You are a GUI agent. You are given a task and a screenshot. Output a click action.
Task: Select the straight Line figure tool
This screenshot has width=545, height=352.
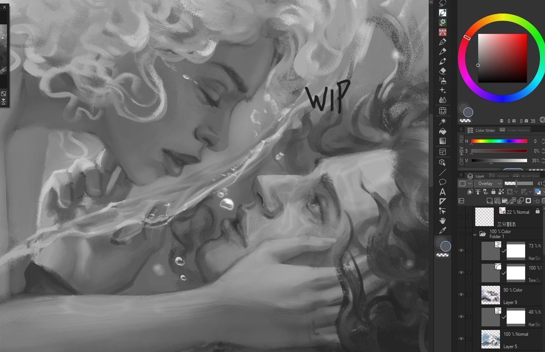(x=443, y=172)
